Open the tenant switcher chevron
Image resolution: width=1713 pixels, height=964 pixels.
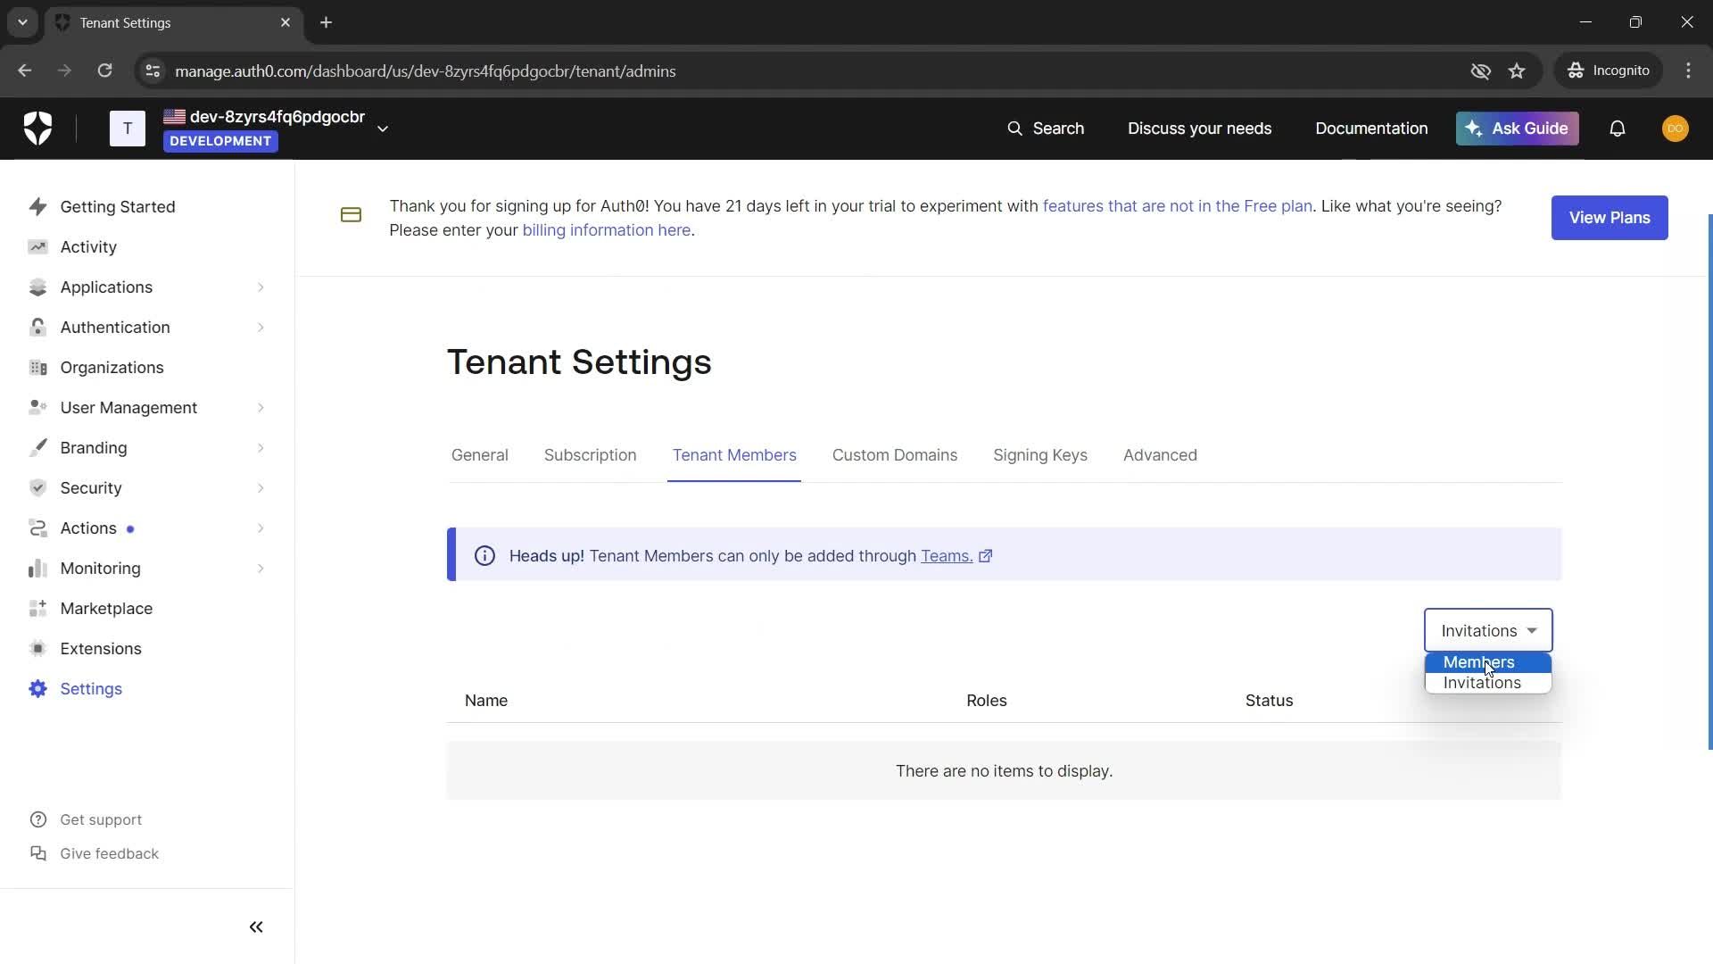click(x=383, y=129)
